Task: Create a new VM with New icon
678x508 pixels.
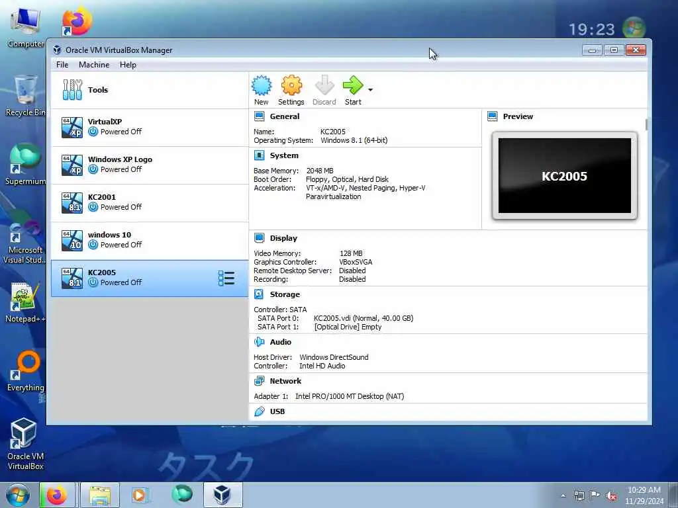Action: [261, 90]
